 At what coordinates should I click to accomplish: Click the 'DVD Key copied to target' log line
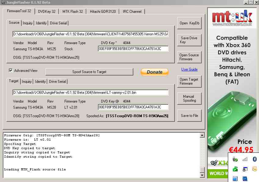29,148
